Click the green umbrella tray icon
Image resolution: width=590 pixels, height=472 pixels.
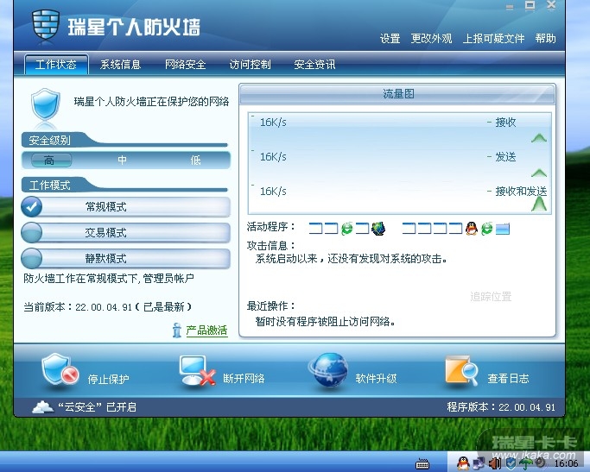pyautogui.click(x=525, y=463)
